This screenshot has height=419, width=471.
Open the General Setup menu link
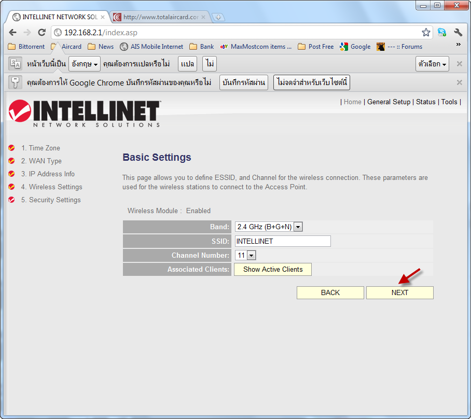tap(389, 102)
